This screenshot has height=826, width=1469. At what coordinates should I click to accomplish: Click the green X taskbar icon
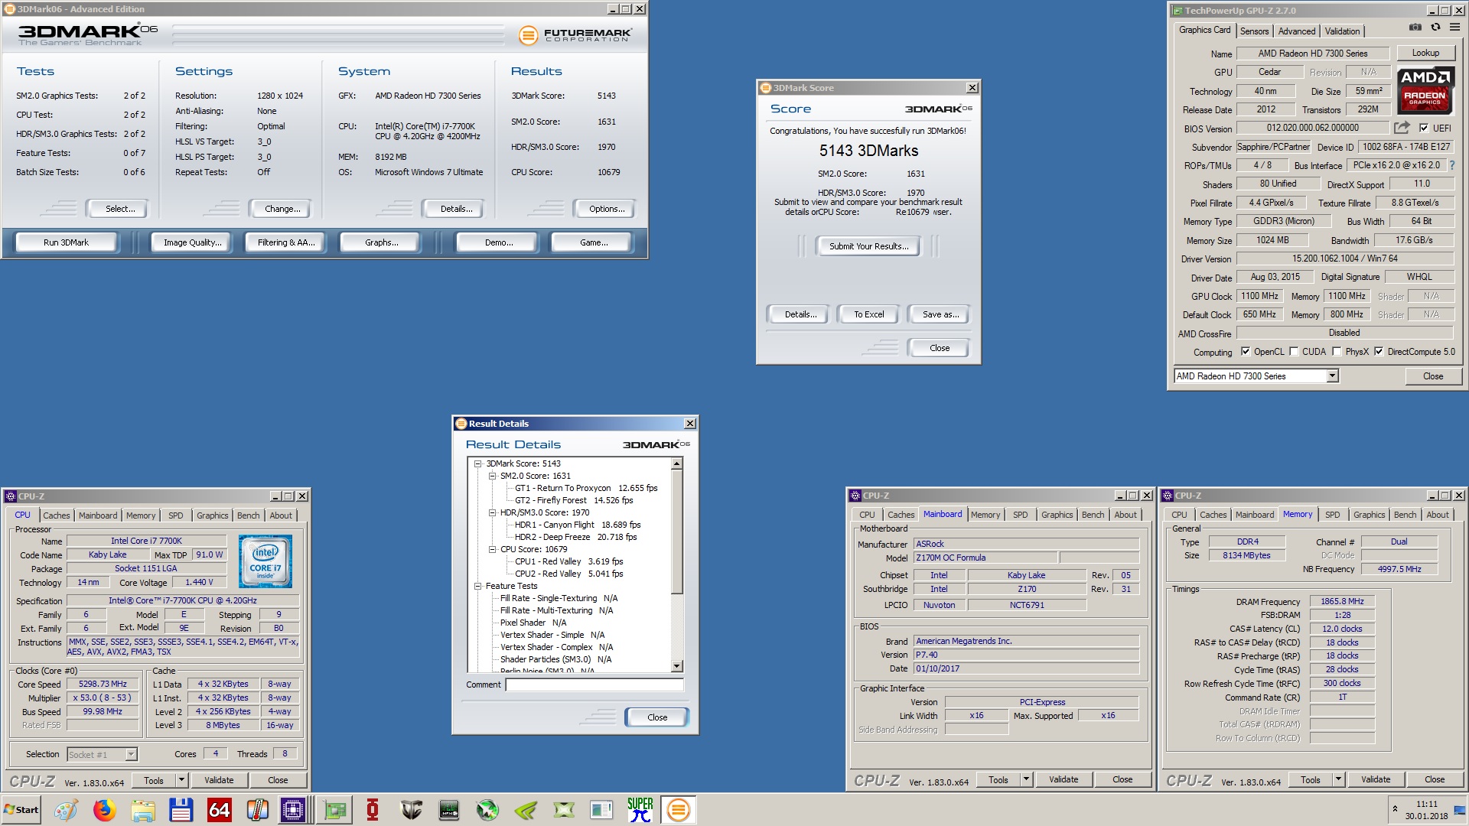click(x=564, y=810)
